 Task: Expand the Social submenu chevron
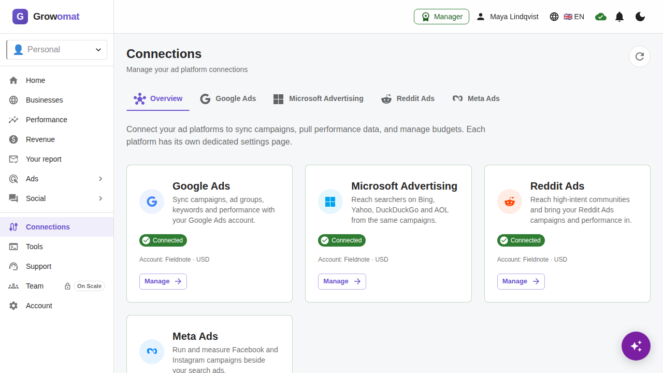point(100,198)
